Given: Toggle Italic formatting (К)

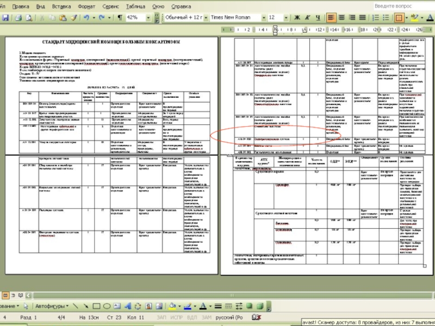Looking at the screenshot, I should click(307, 18).
